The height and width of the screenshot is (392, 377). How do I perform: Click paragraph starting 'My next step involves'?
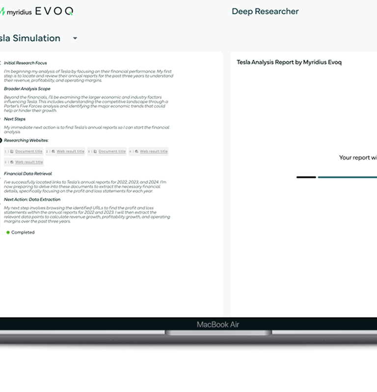[87, 215]
